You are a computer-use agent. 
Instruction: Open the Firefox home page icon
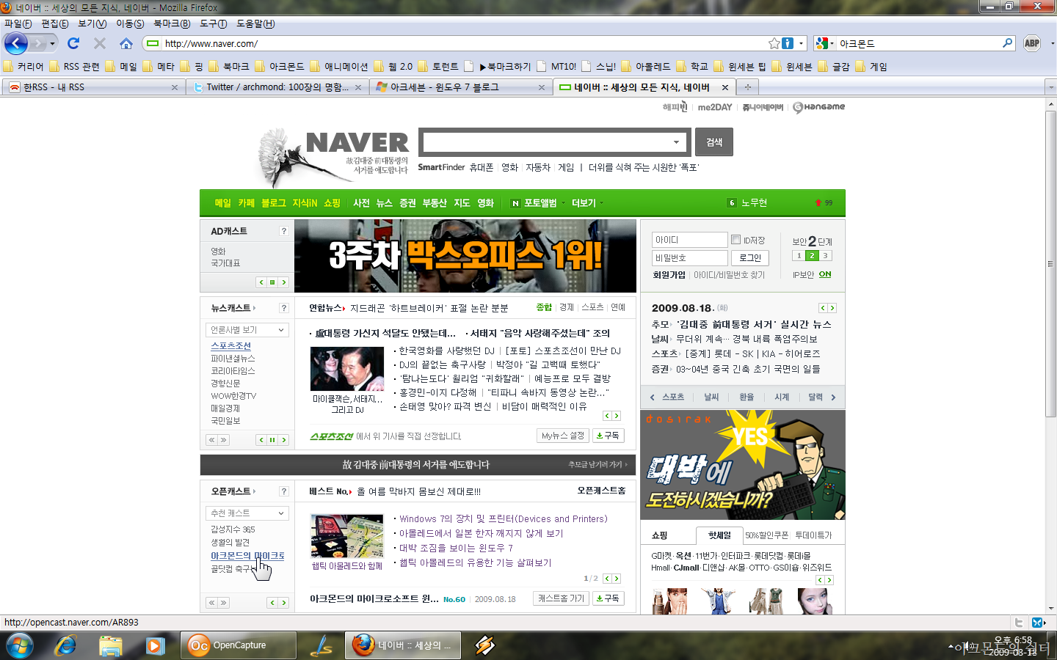pyautogui.click(x=126, y=43)
